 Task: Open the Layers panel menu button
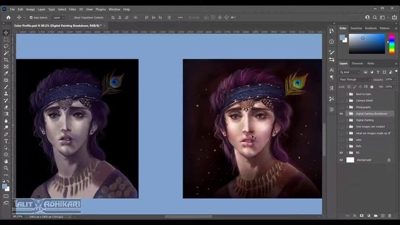[396, 63]
